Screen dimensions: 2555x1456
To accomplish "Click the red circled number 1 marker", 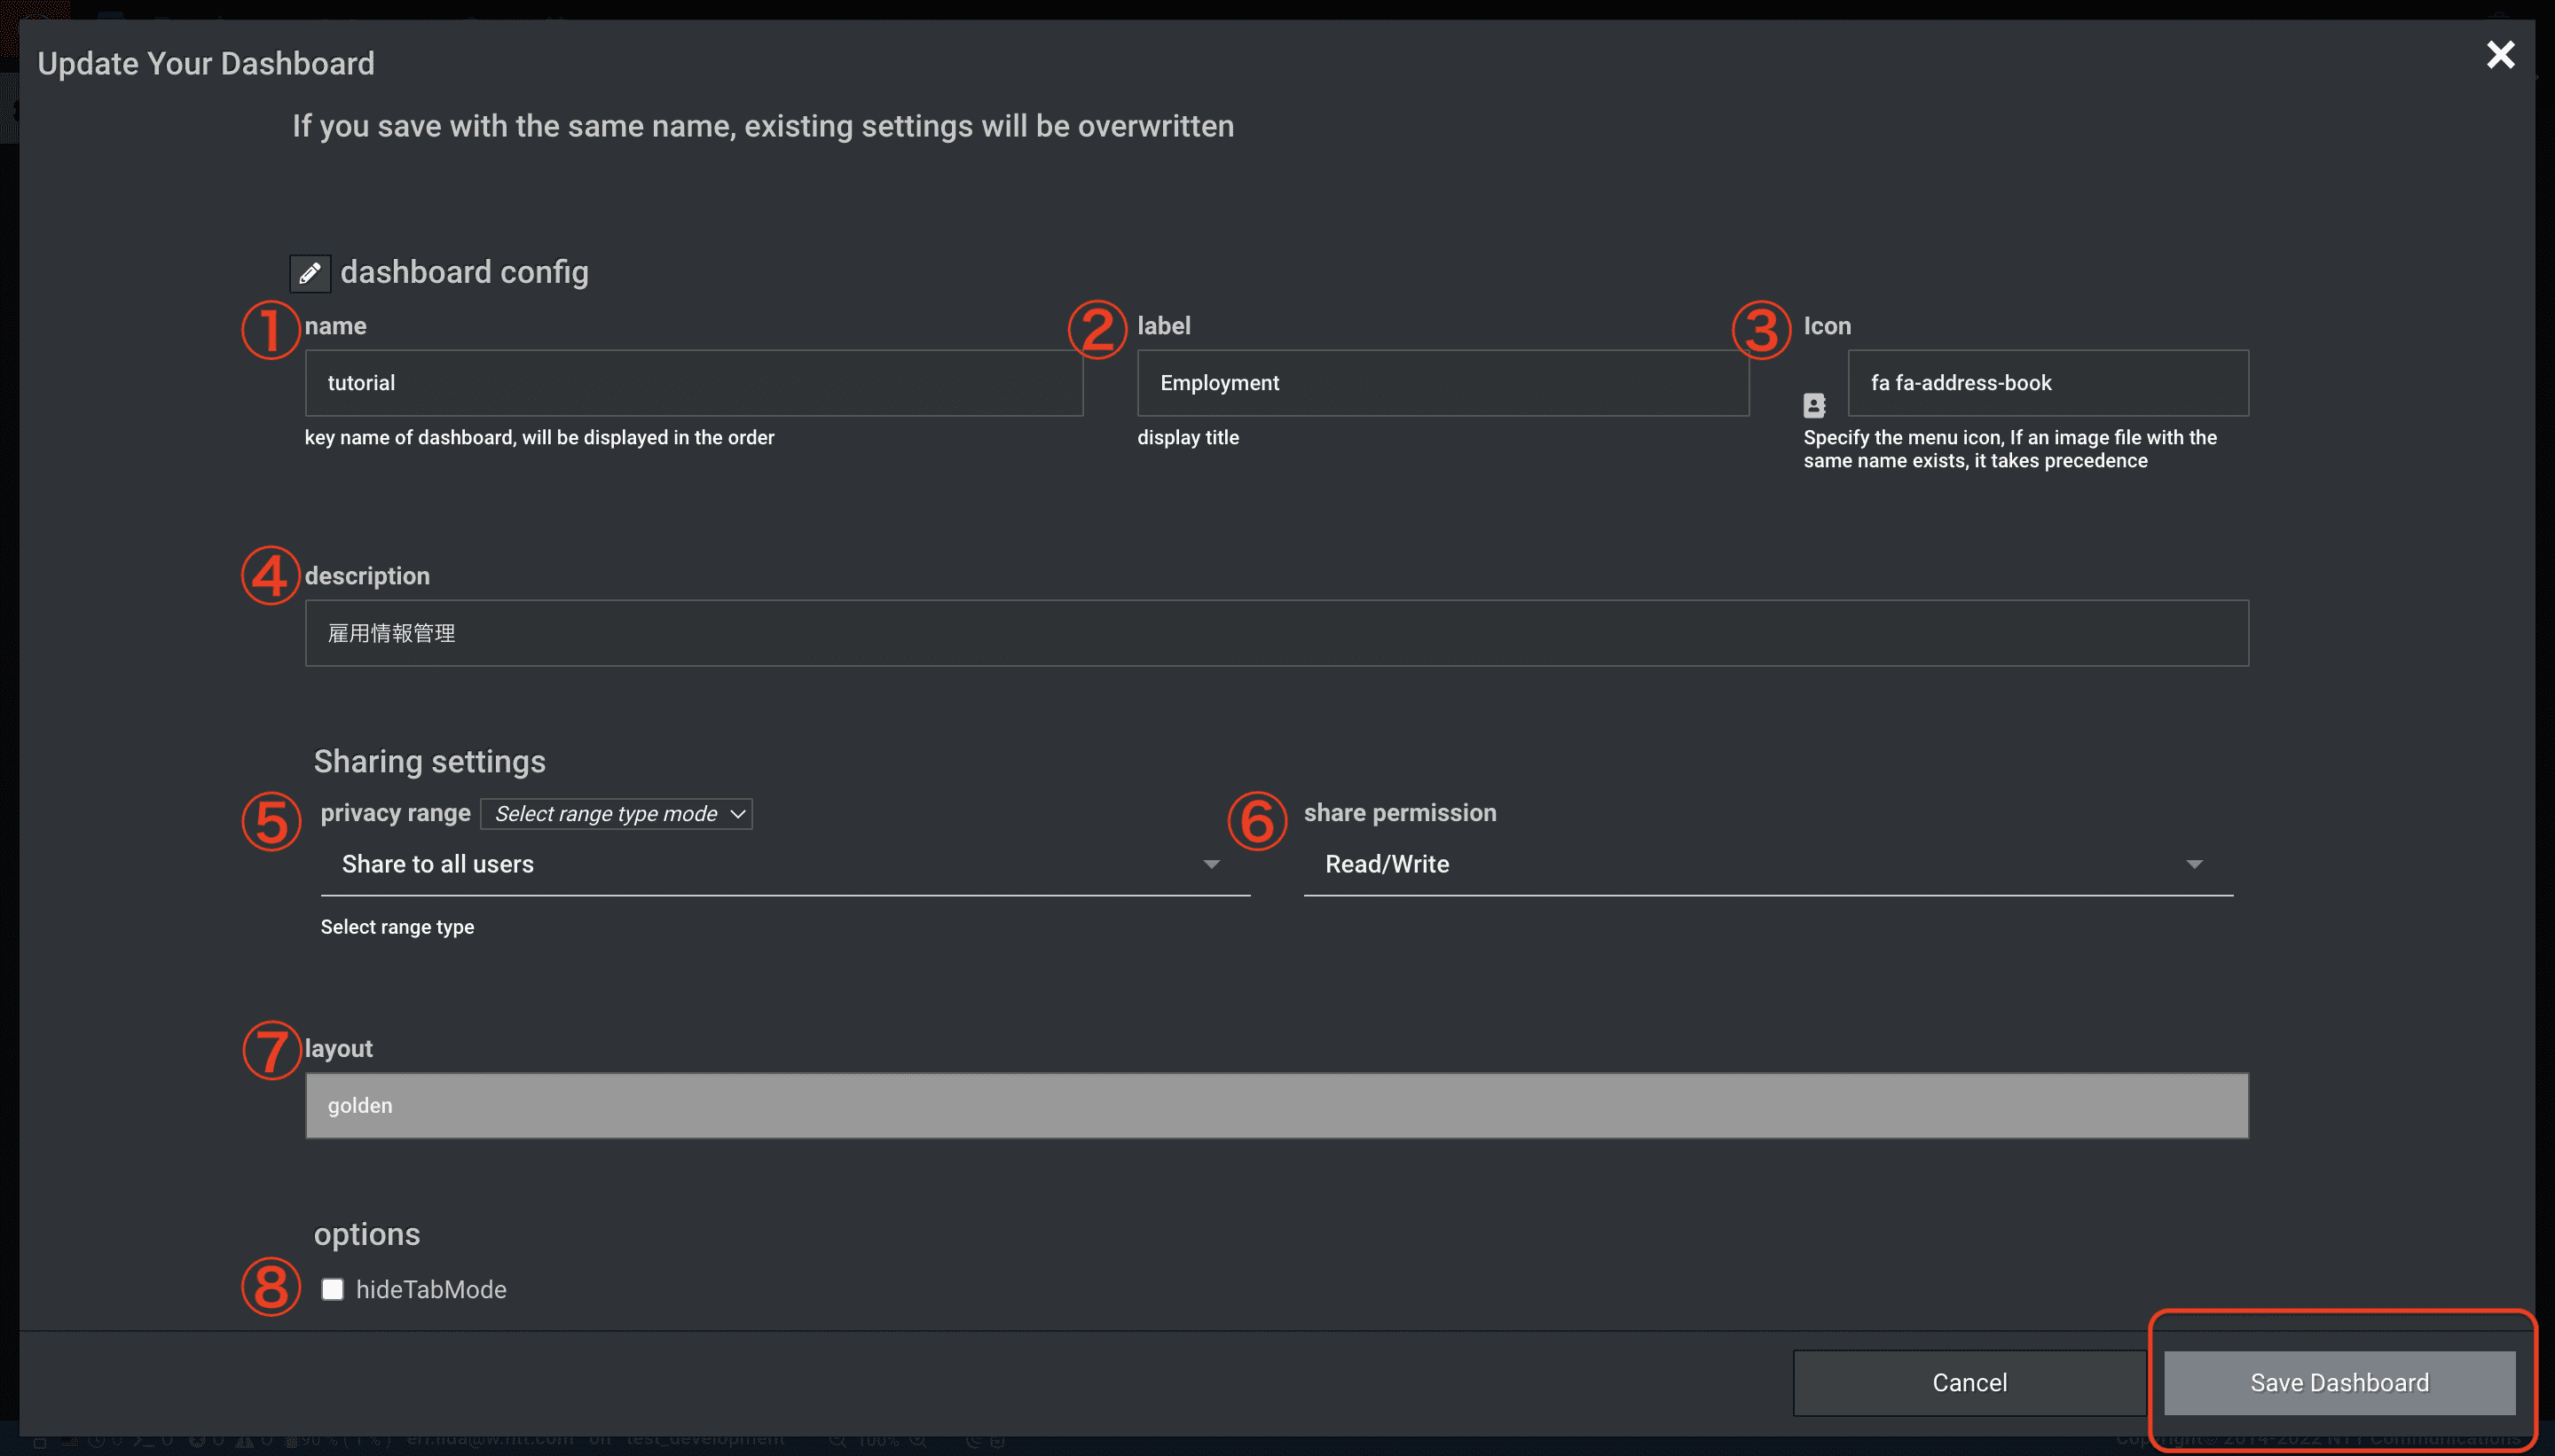I will pyautogui.click(x=270, y=329).
